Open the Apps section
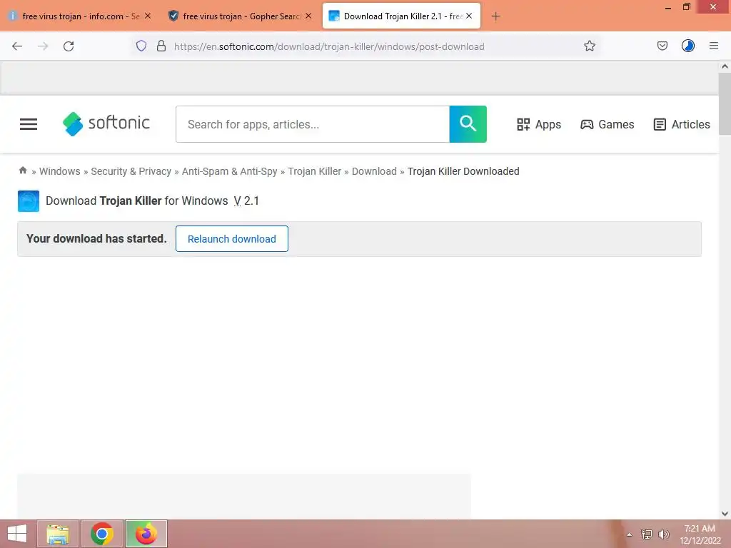 [539, 124]
